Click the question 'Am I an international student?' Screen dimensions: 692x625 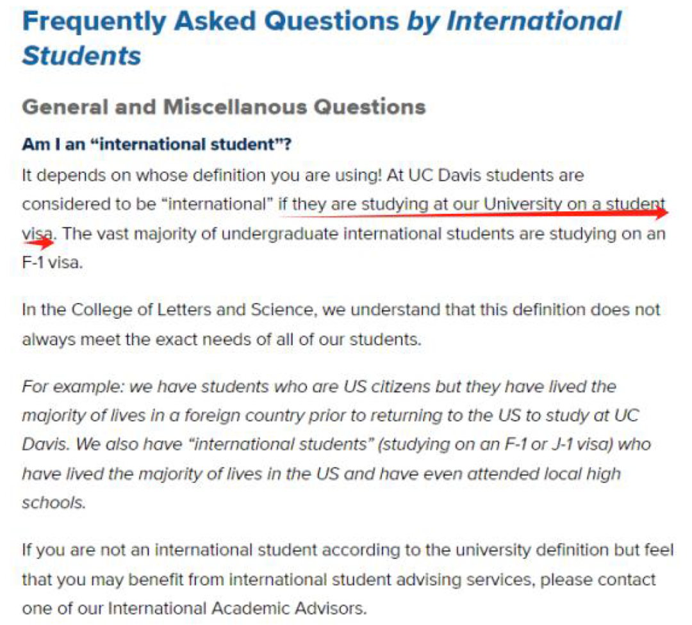tap(157, 144)
